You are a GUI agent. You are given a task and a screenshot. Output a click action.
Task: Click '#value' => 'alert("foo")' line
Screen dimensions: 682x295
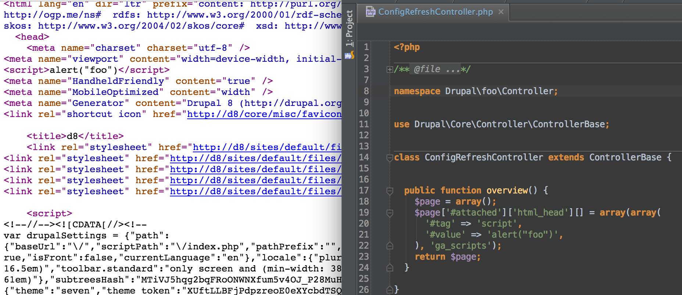point(494,235)
